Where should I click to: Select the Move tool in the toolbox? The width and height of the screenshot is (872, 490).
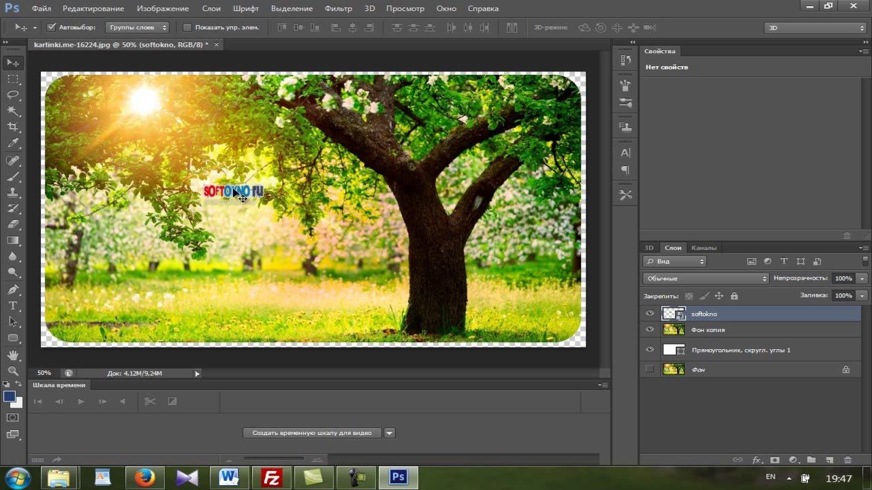pos(13,63)
